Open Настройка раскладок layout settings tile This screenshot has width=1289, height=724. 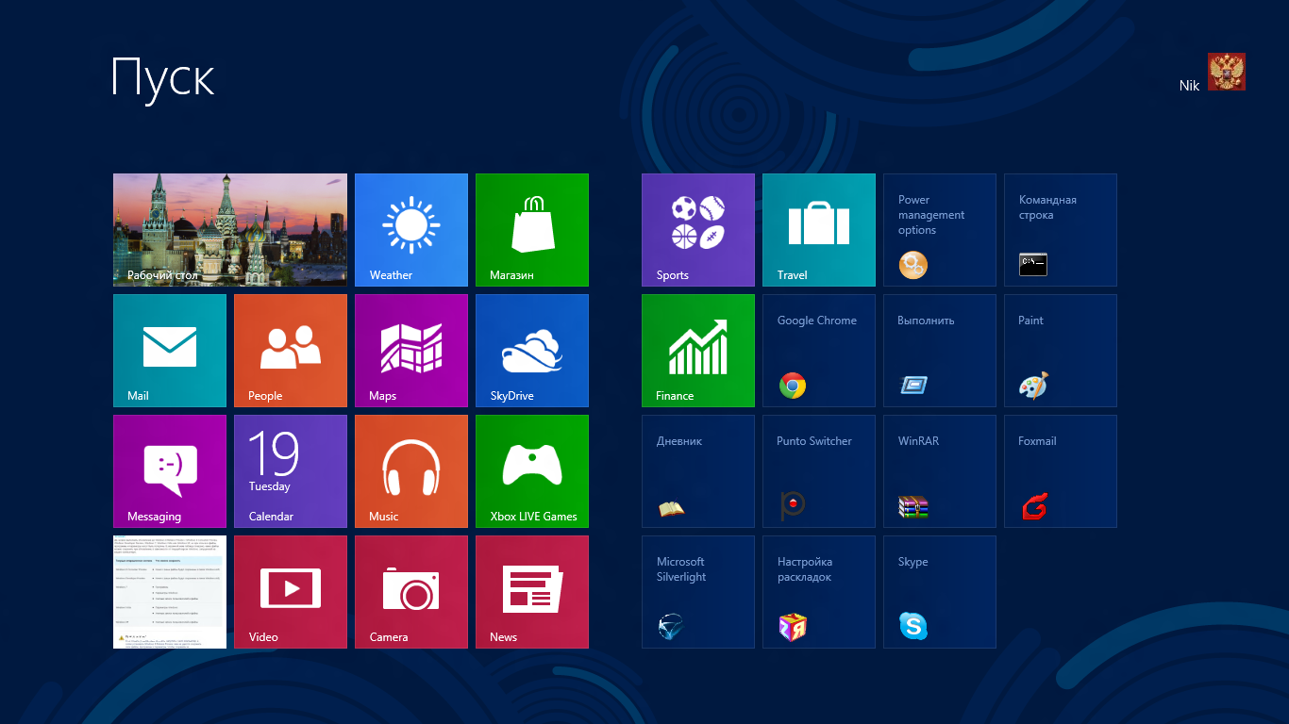(x=819, y=592)
